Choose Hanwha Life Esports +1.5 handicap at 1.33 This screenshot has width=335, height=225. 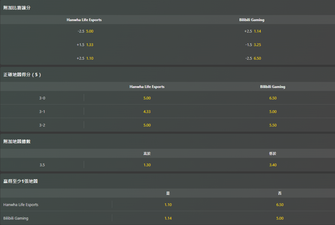point(85,45)
